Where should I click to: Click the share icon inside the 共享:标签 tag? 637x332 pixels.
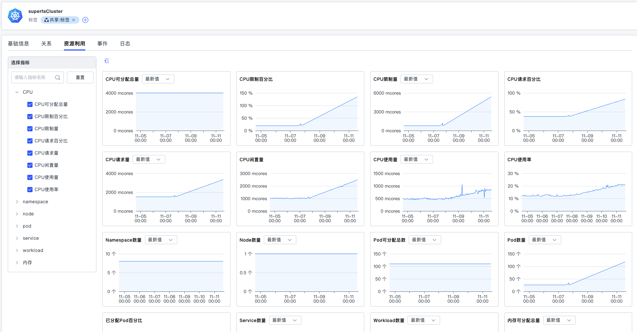[47, 20]
